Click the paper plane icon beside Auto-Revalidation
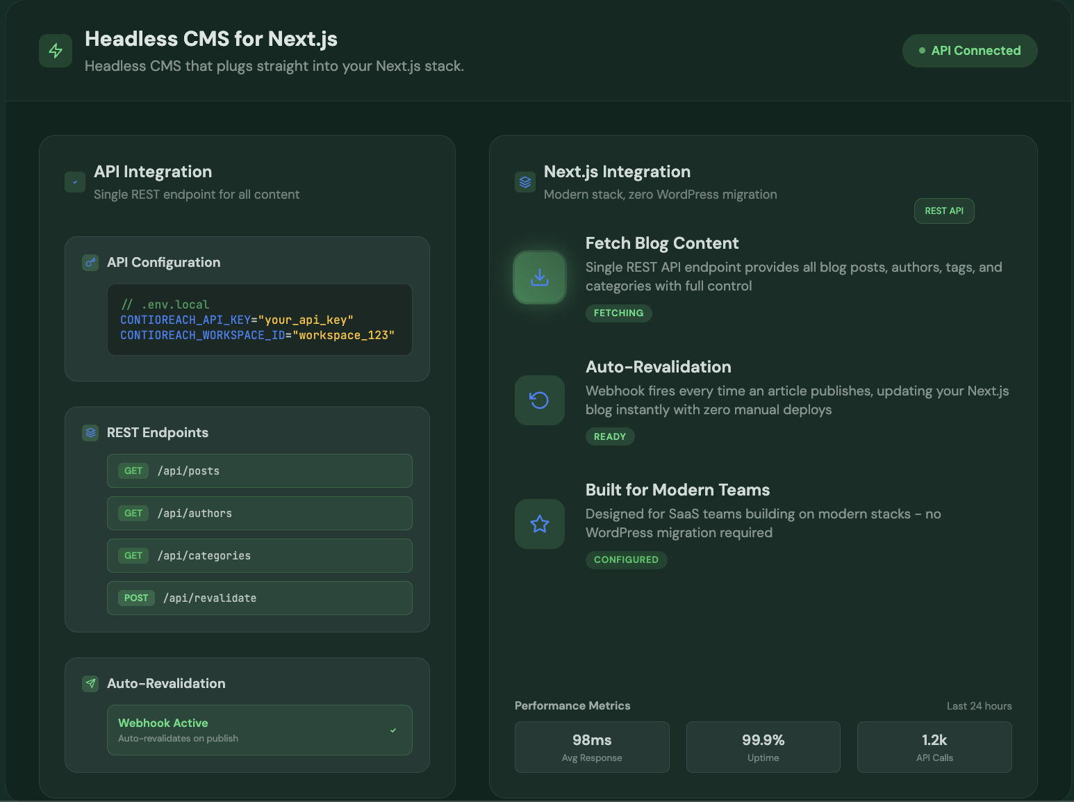This screenshot has height=802, width=1074. pyautogui.click(x=90, y=684)
